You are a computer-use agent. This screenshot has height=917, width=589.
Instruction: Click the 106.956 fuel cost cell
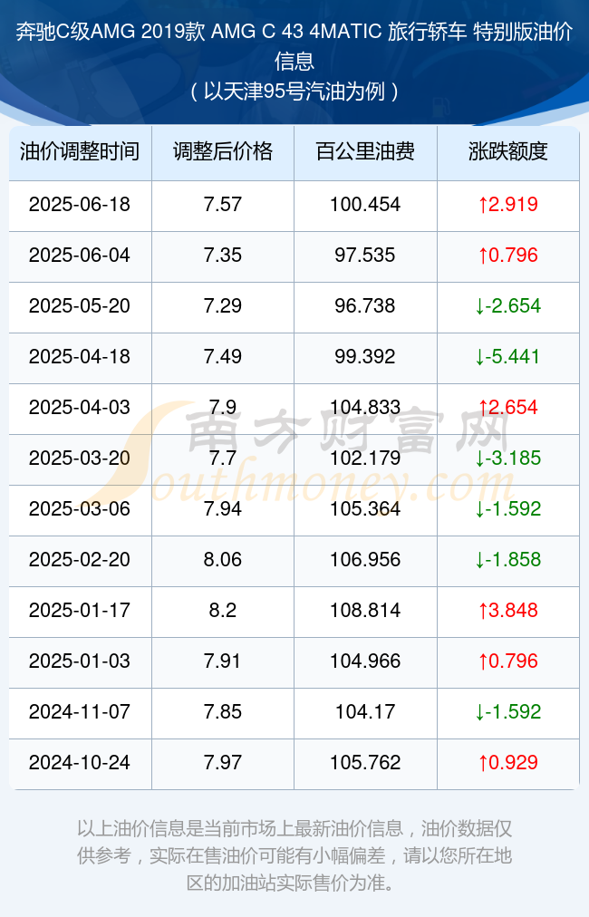tap(365, 560)
